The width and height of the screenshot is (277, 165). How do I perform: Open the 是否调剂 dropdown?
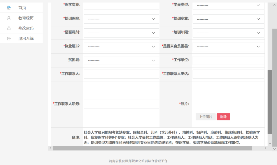point(121,33)
